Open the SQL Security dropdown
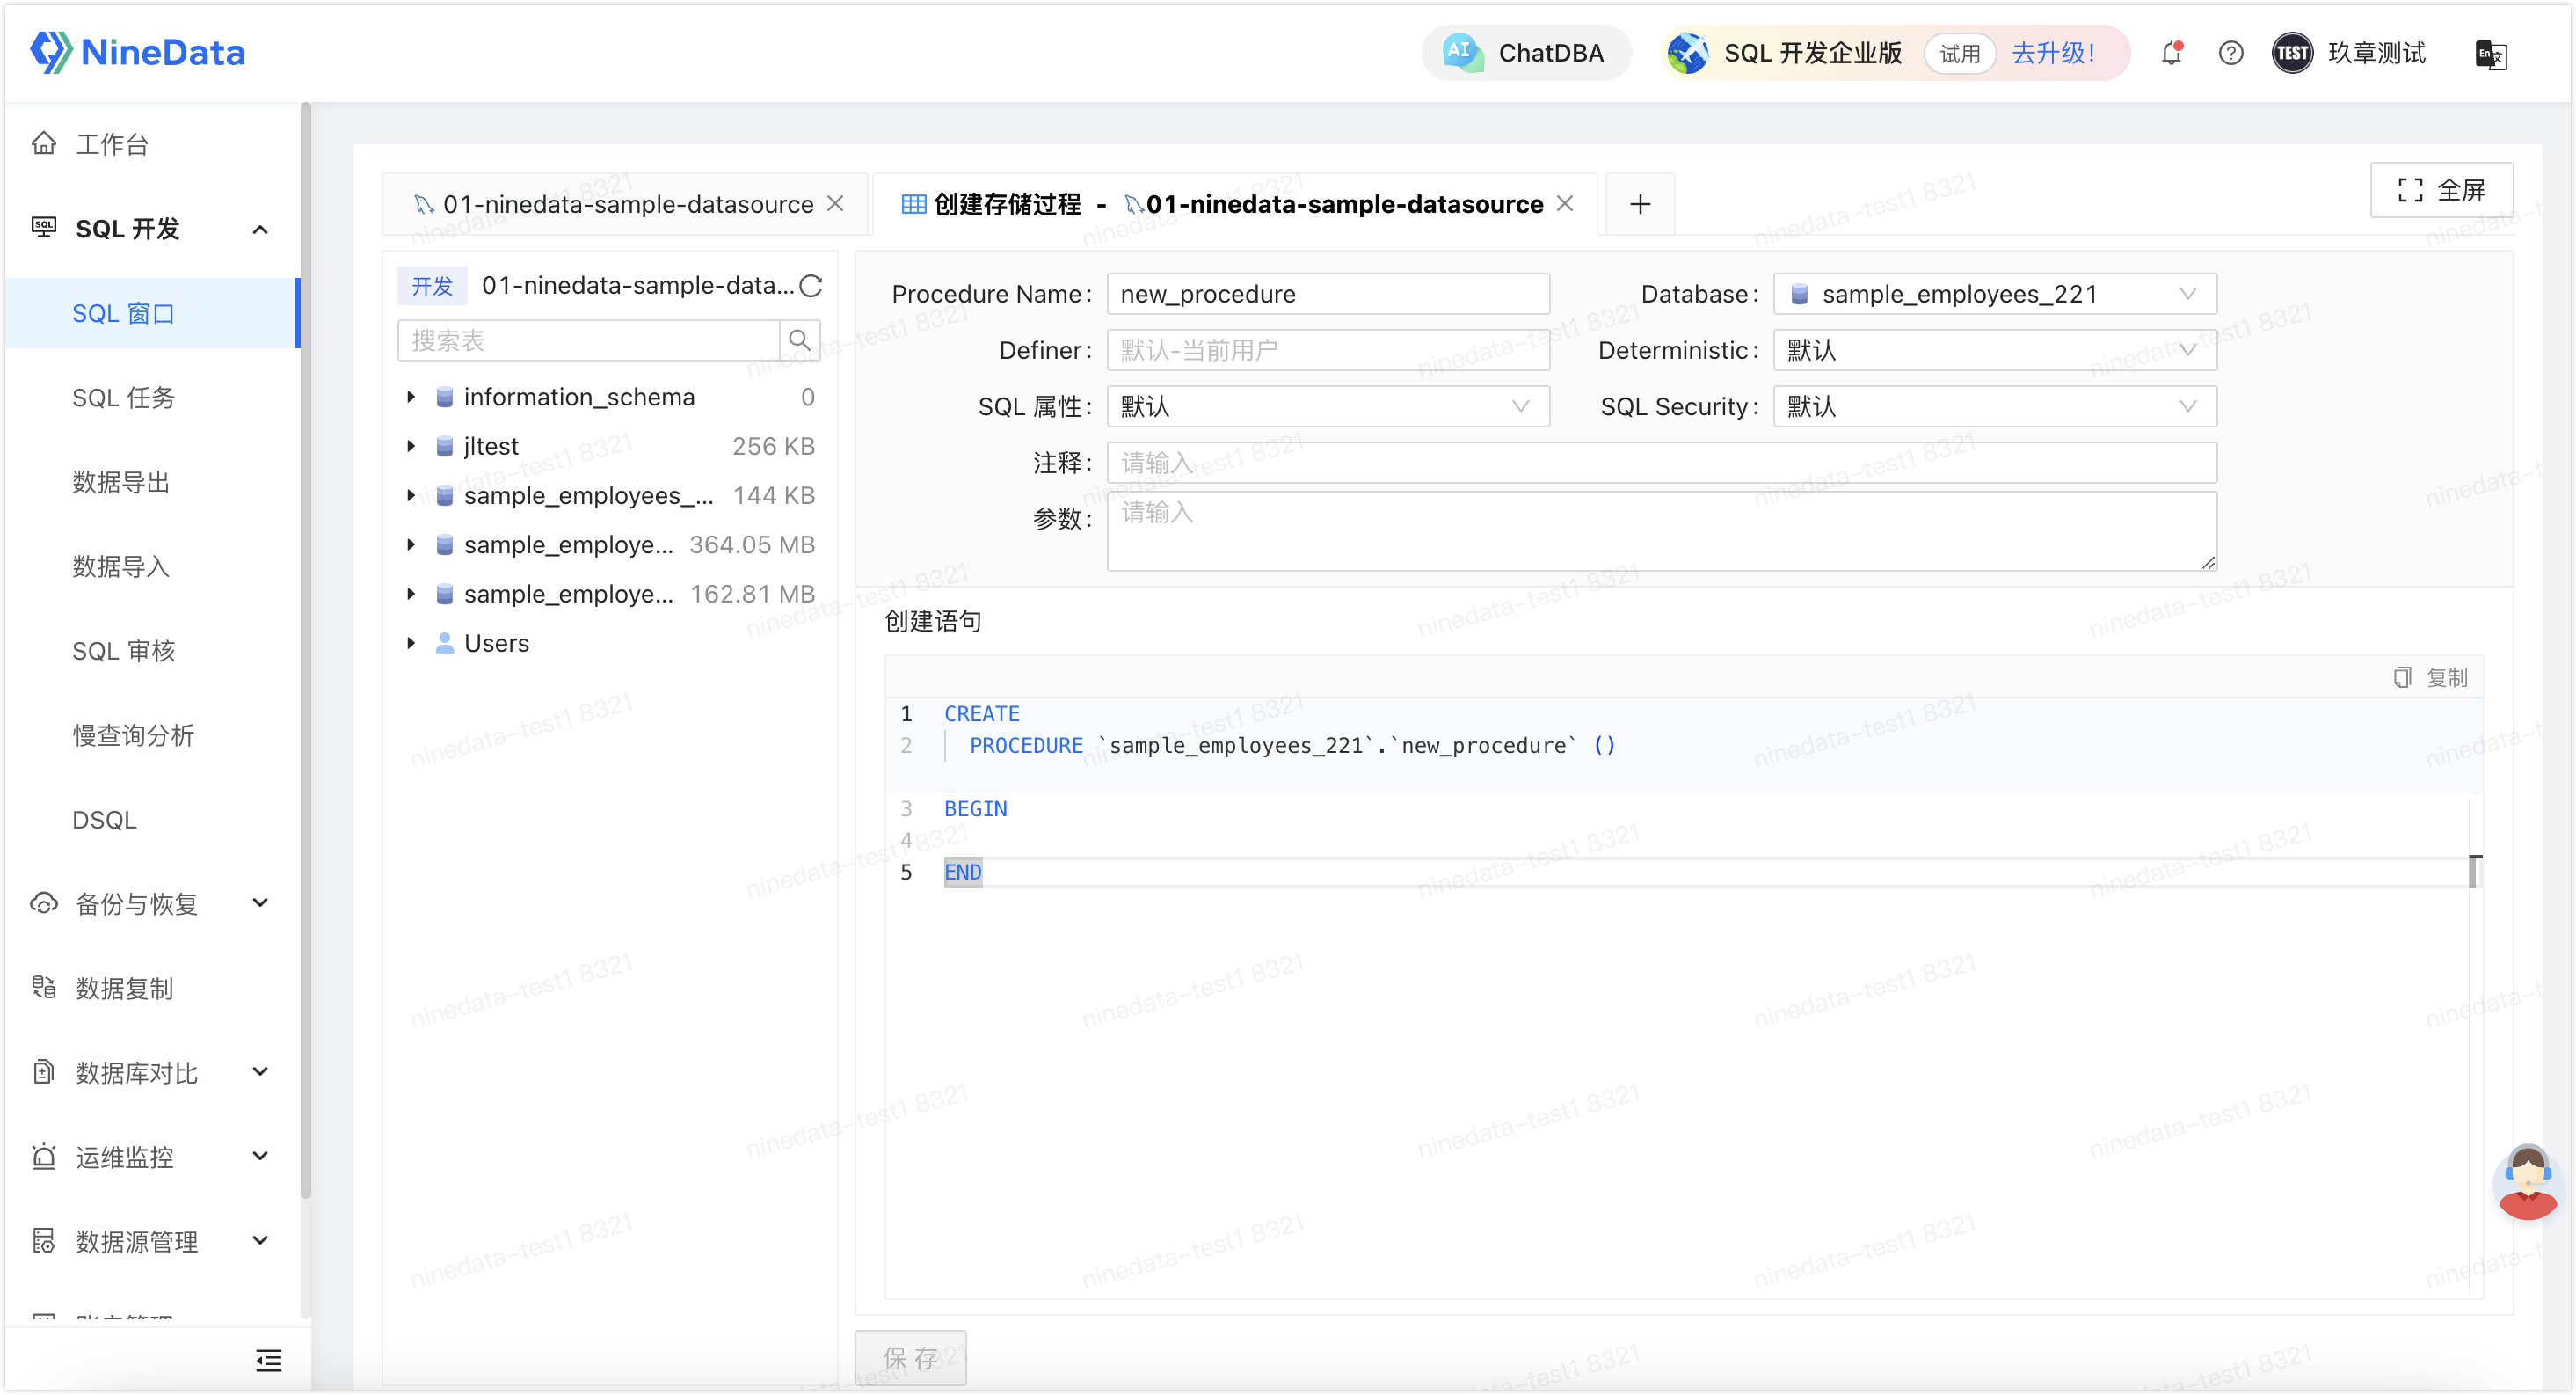The height and width of the screenshot is (1395, 2576). (1994, 406)
